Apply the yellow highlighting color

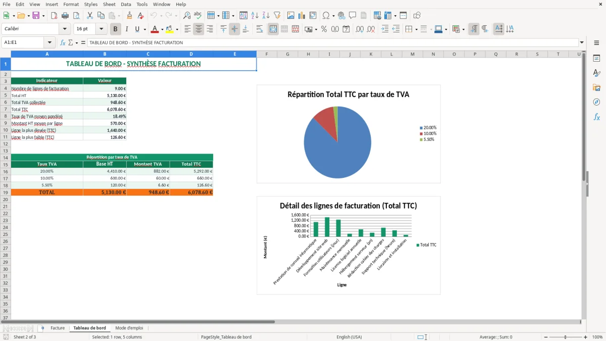(x=170, y=29)
